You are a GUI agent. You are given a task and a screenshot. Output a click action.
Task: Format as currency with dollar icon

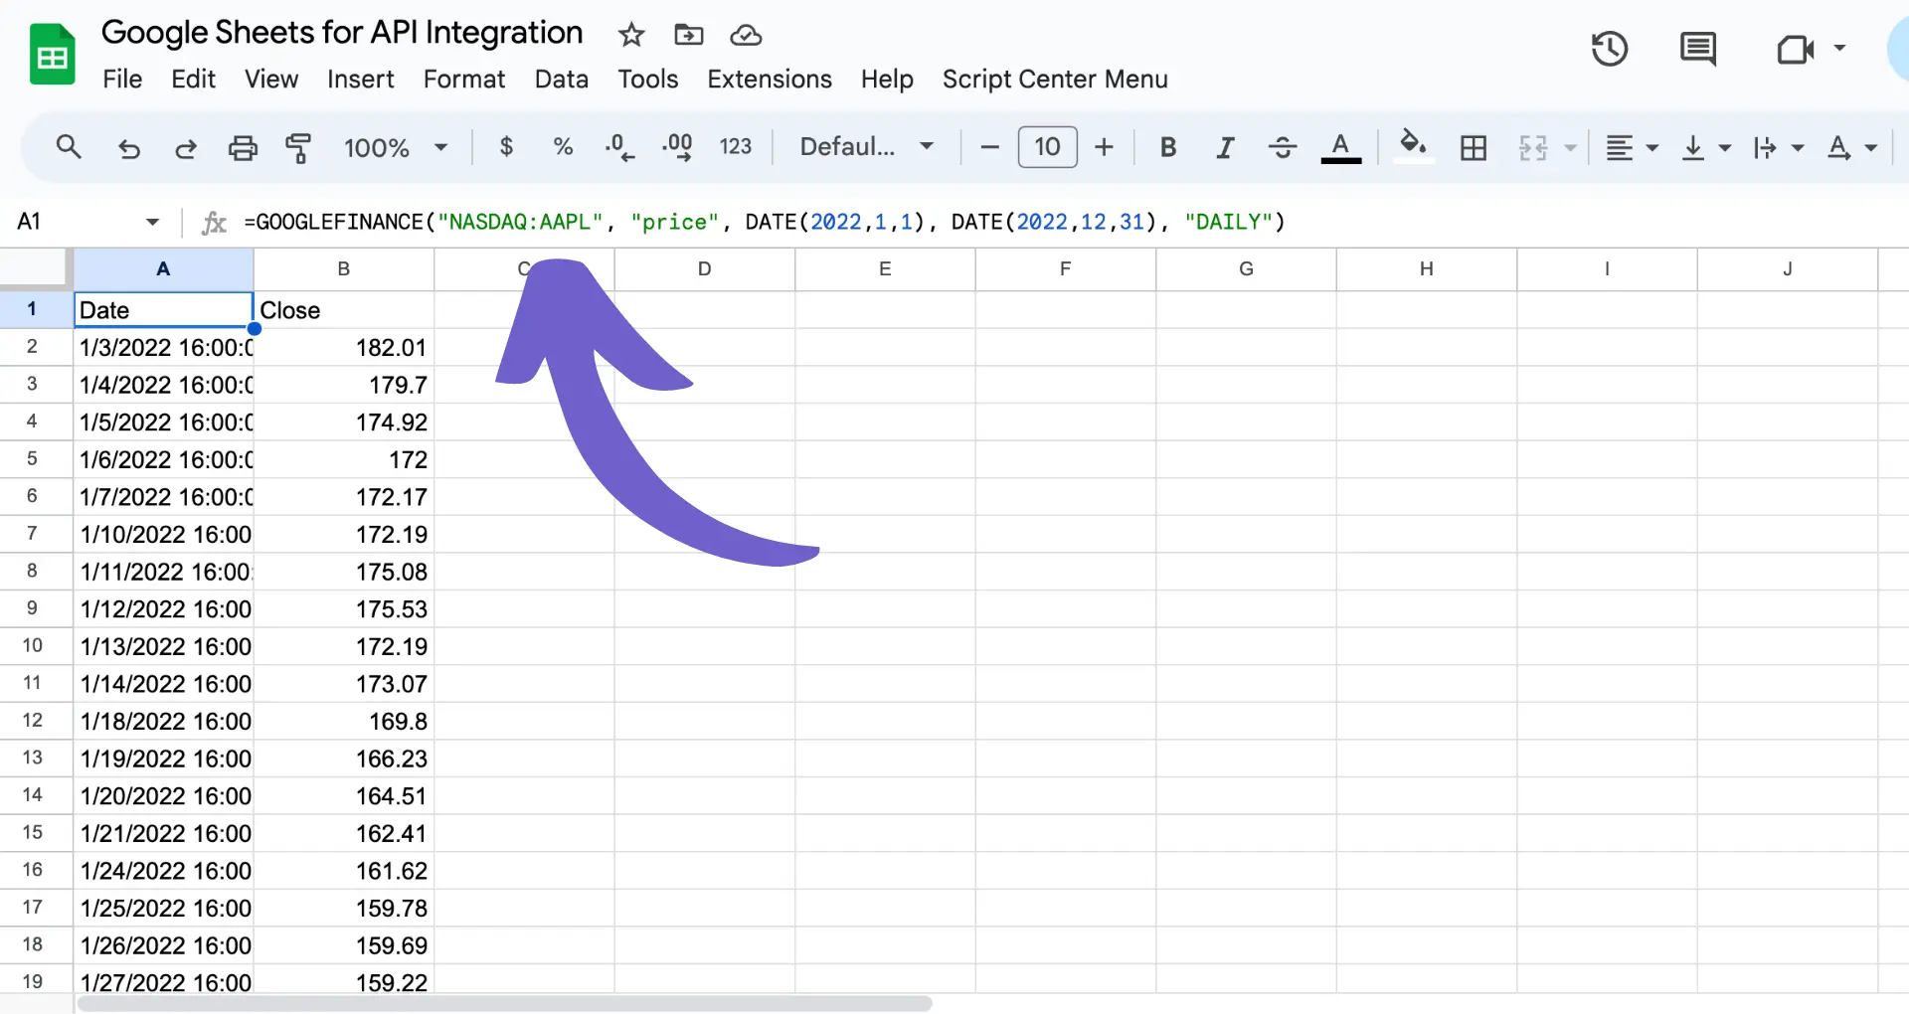pyautogui.click(x=506, y=147)
